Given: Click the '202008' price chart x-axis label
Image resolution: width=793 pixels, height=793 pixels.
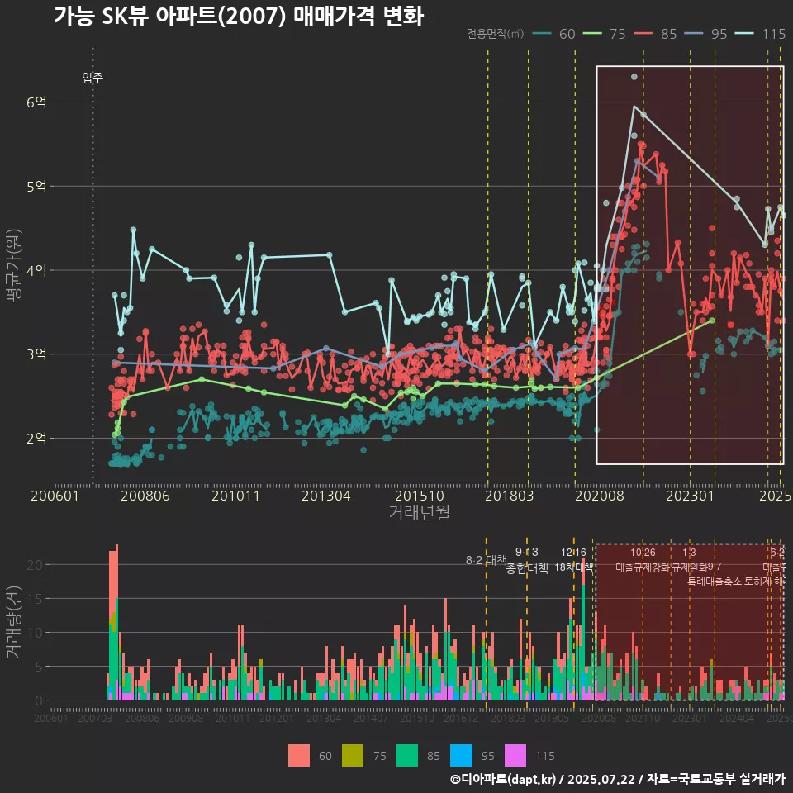Looking at the screenshot, I should click(x=600, y=496).
